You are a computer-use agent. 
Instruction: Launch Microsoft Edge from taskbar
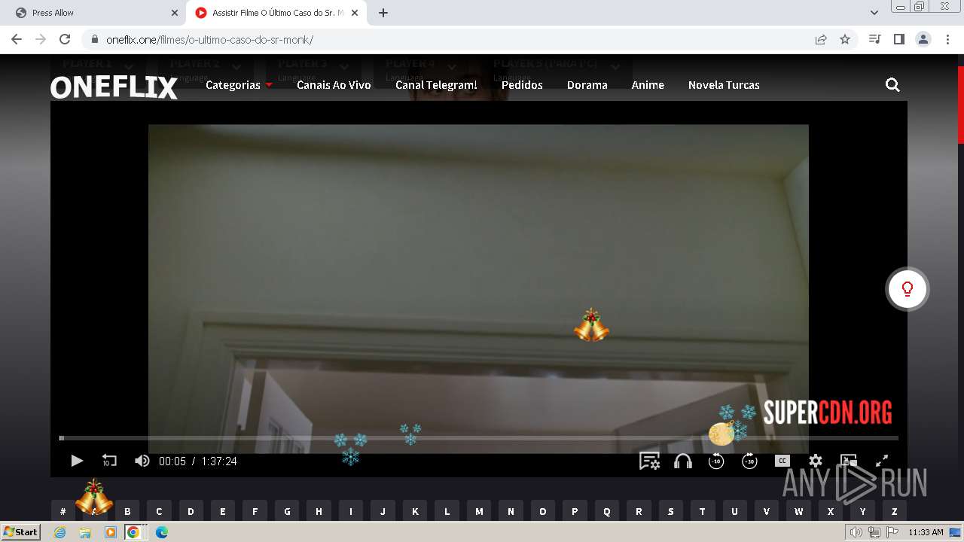(162, 532)
